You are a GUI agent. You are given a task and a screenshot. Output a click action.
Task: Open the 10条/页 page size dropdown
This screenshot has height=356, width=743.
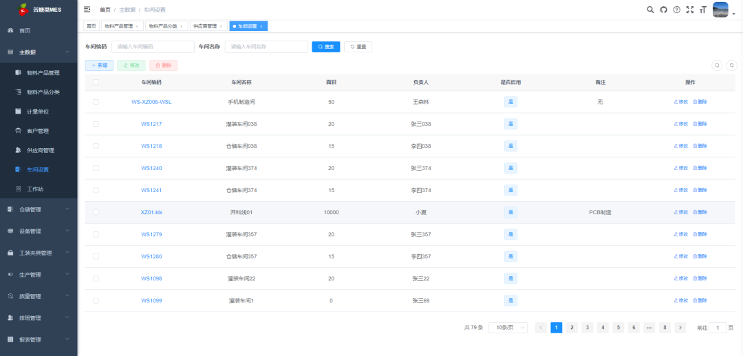[508, 328]
